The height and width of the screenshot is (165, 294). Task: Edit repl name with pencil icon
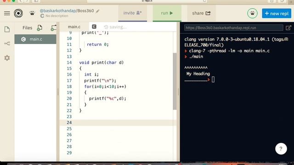click(97, 11)
